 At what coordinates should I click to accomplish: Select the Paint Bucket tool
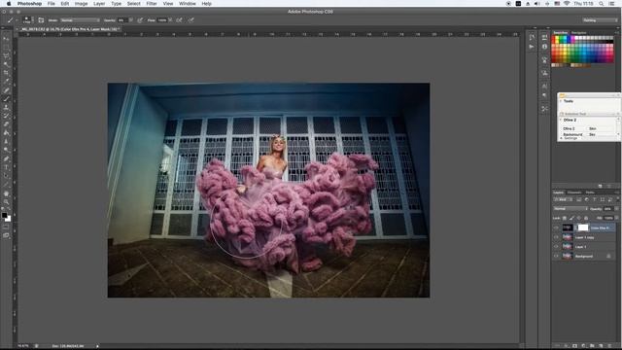coord(6,132)
